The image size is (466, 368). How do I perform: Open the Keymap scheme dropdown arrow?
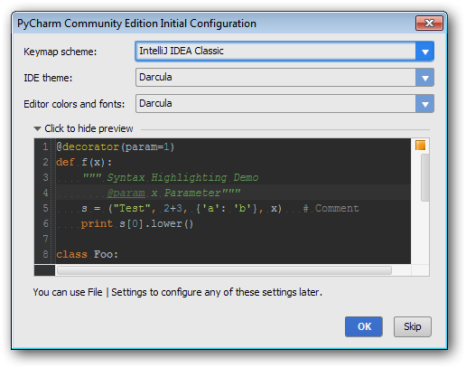pyautogui.click(x=424, y=52)
